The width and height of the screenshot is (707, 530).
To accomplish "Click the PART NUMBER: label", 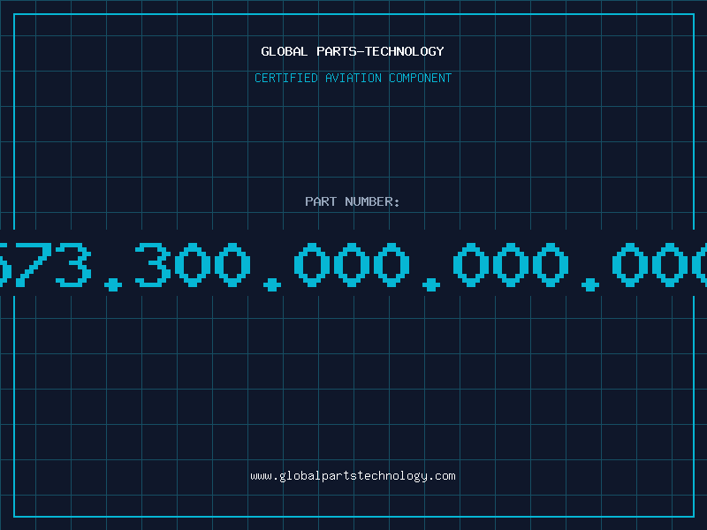I will [353, 201].
